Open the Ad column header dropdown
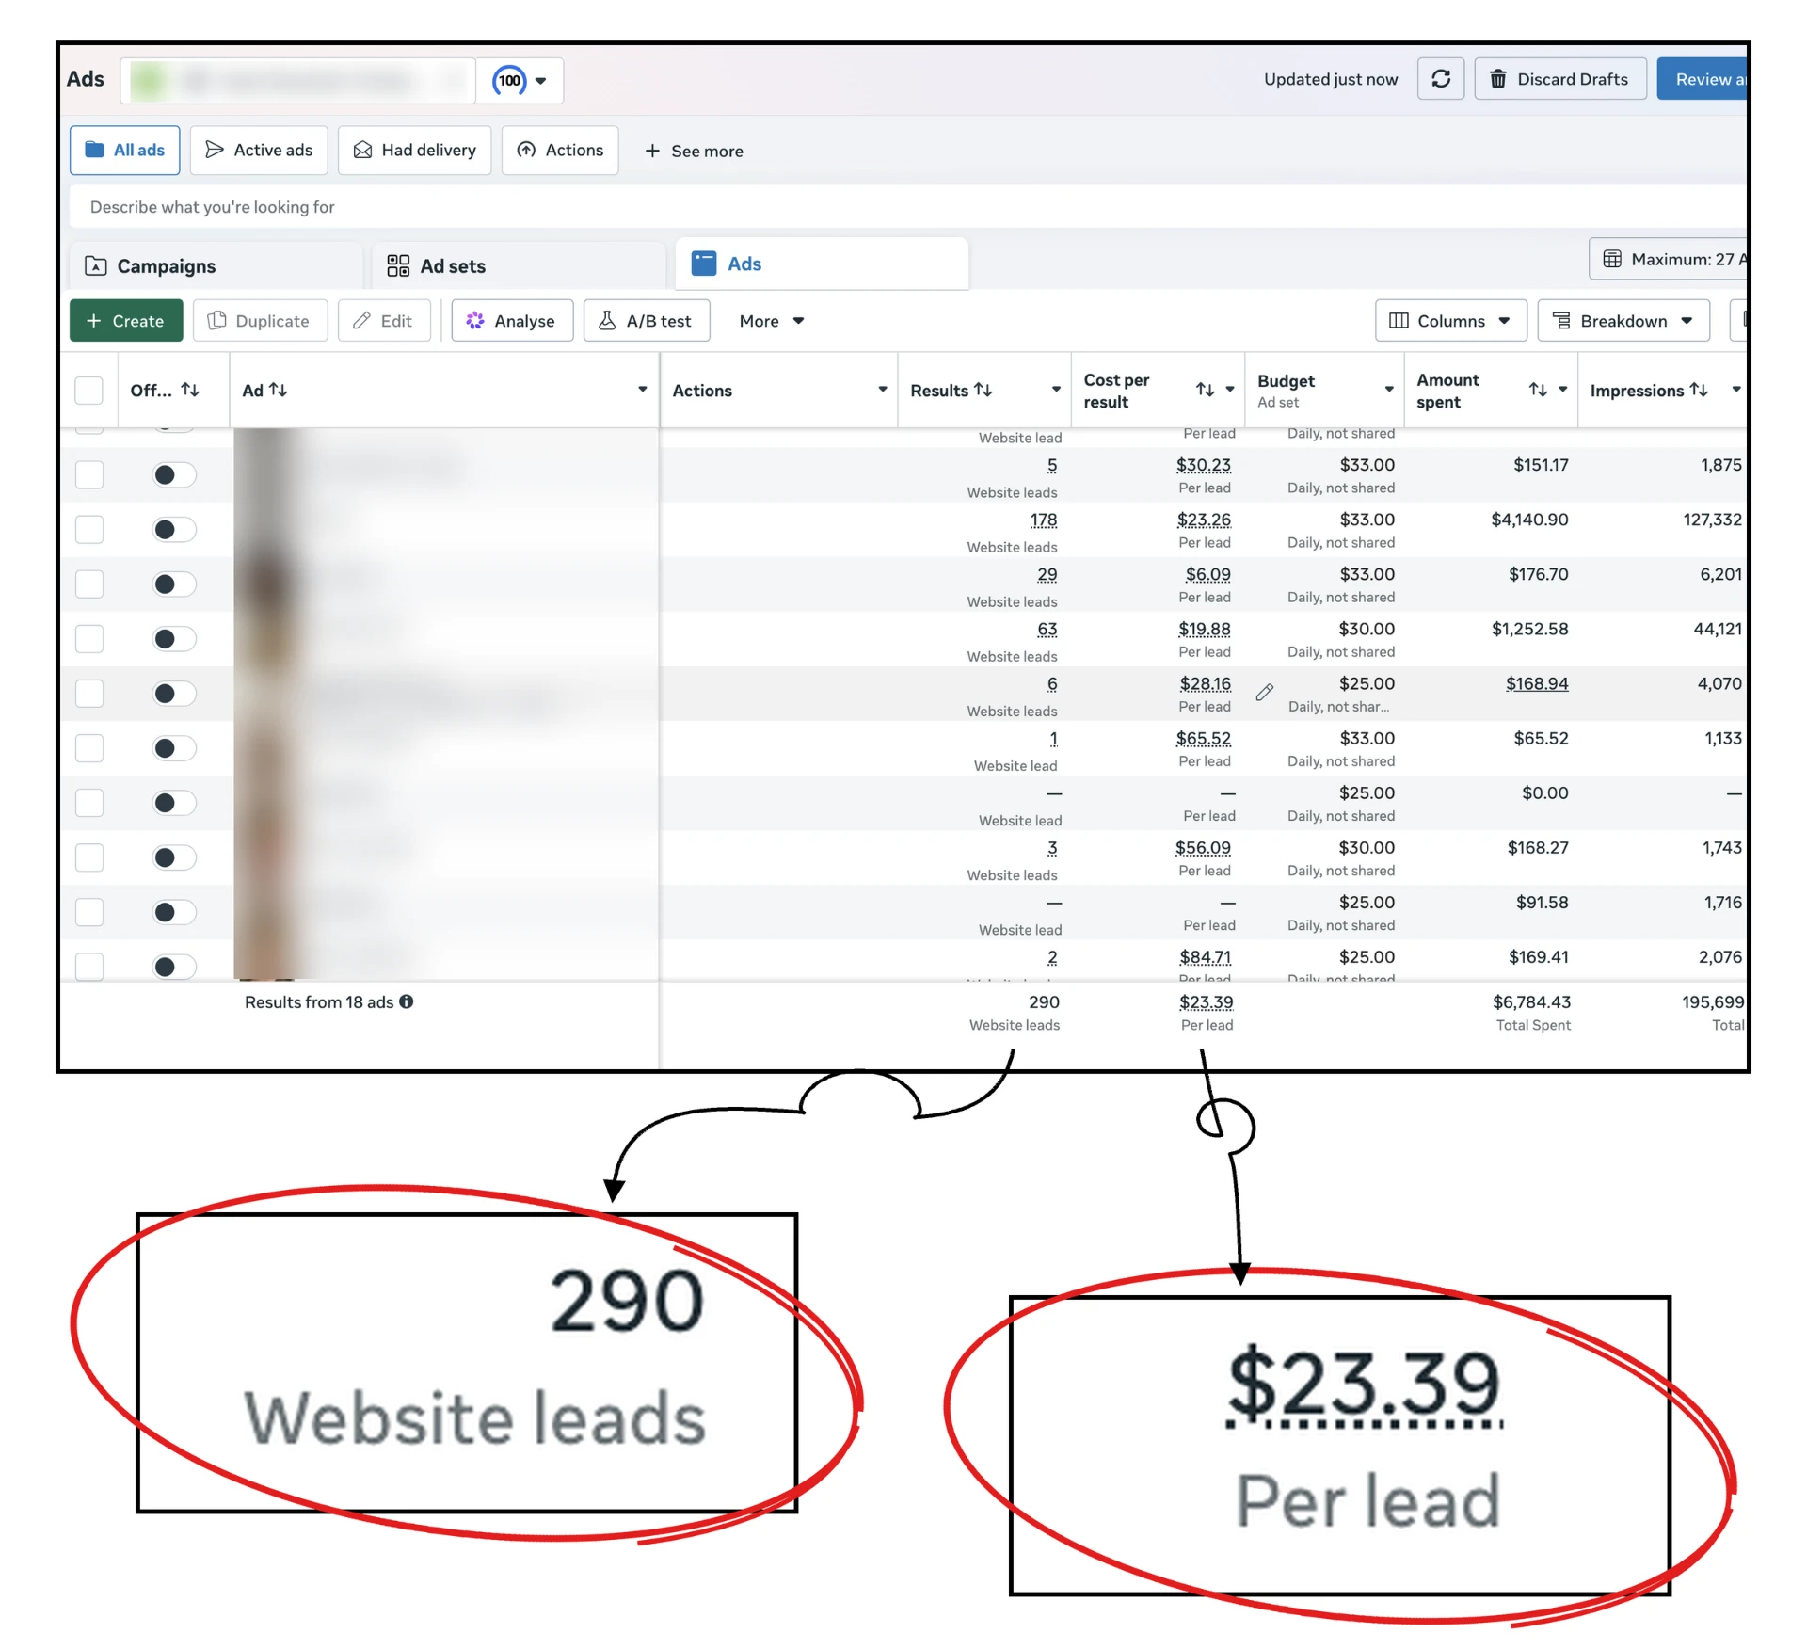1807x1649 pixels. pyautogui.click(x=643, y=390)
